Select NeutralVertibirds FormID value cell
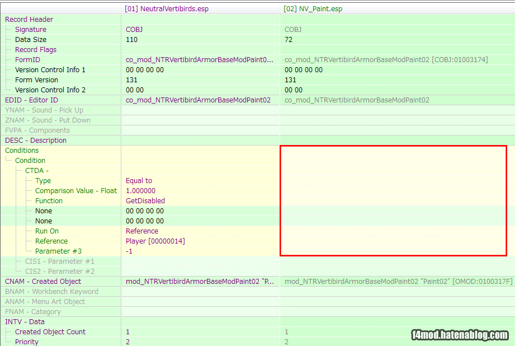 tap(200, 60)
